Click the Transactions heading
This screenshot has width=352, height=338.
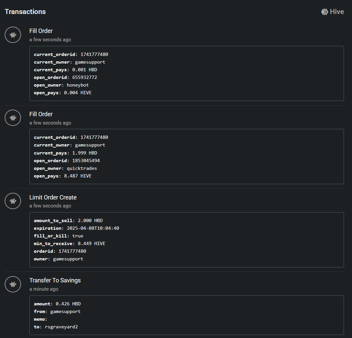click(x=25, y=12)
